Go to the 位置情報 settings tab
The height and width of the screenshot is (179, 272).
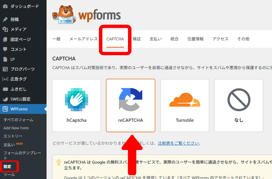pyautogui.click(x=195, y=39)
